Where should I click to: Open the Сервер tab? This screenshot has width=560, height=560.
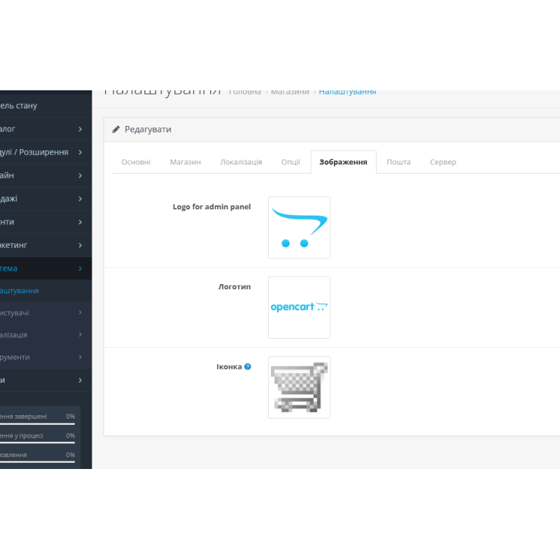[x=443, y=162]
